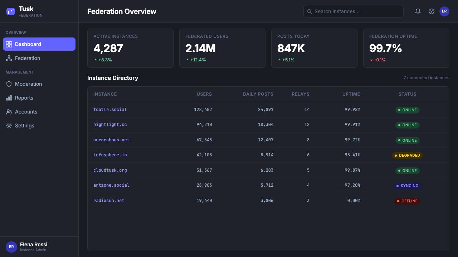Click the +5.1% trend indicator
The width and height of the screenshot is (458, 257).
click(286, 60)
